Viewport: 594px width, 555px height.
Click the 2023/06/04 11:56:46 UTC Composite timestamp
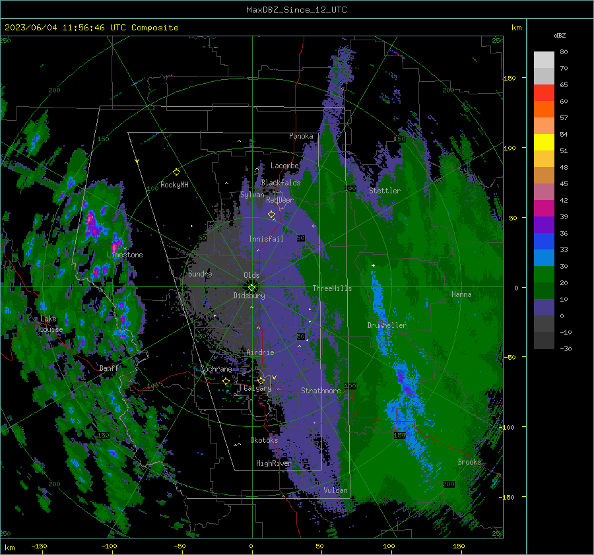tap(91, 28)
